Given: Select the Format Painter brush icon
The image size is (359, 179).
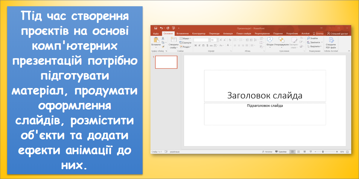Looking at the screenshot, I should click(x=163, y=47).
